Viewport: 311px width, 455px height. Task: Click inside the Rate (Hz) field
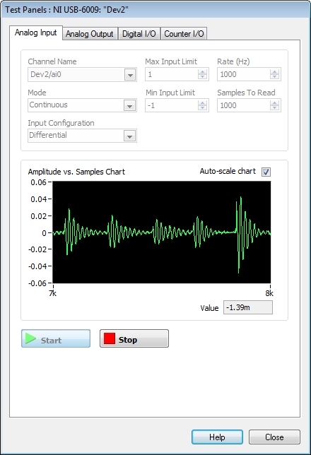(x=249, y=75)
